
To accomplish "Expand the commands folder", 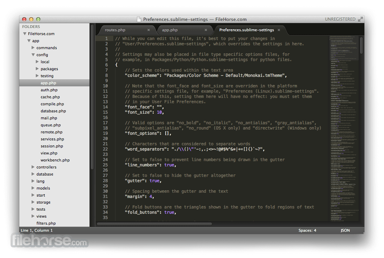I will click(33, 47).
